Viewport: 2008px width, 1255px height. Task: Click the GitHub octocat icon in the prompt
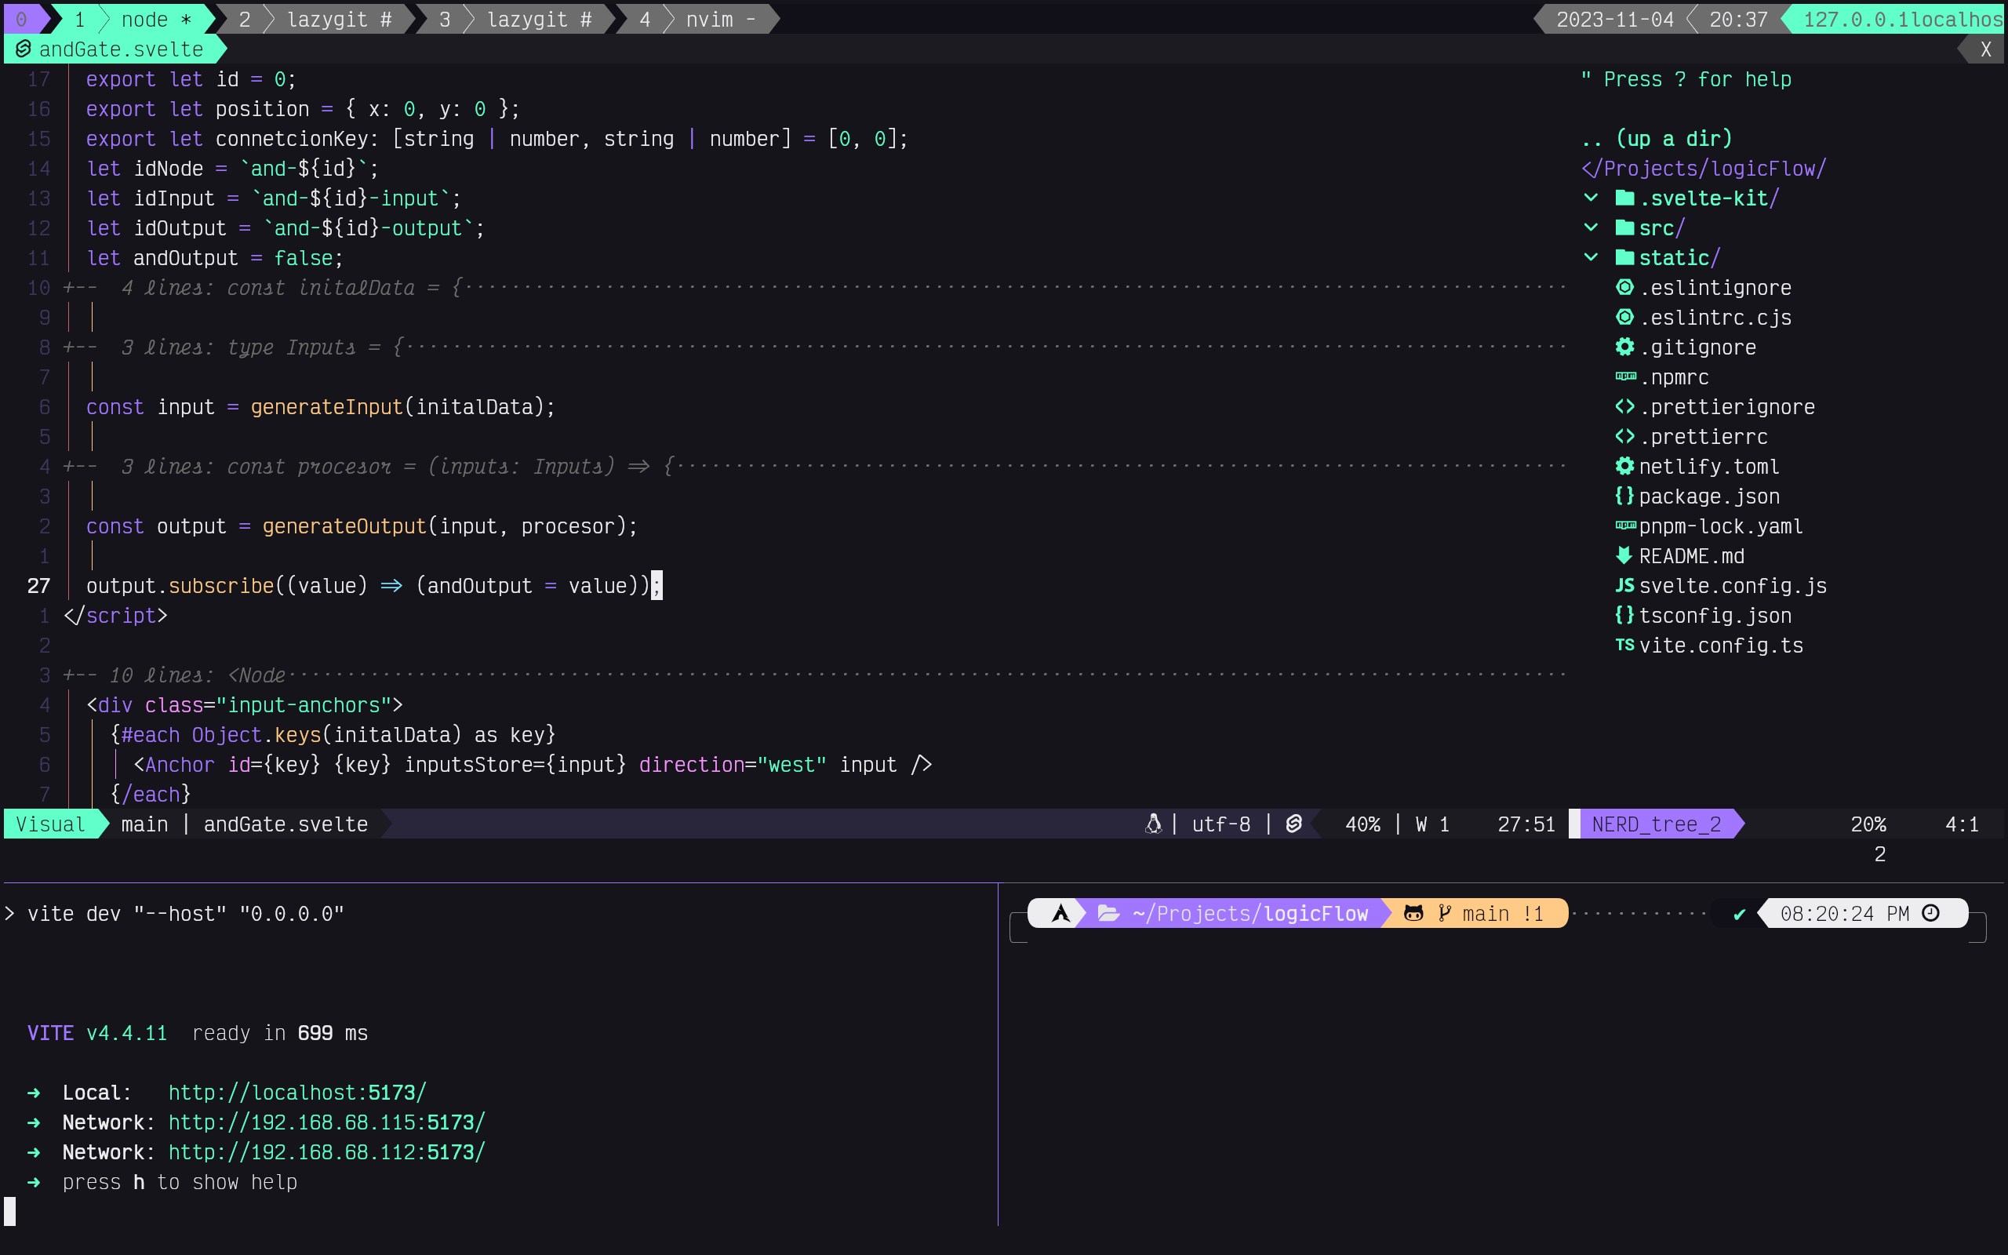point(1415,913)
